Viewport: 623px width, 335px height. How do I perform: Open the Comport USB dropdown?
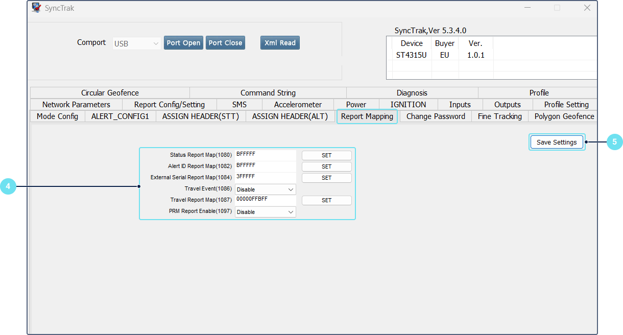point(136,44)
